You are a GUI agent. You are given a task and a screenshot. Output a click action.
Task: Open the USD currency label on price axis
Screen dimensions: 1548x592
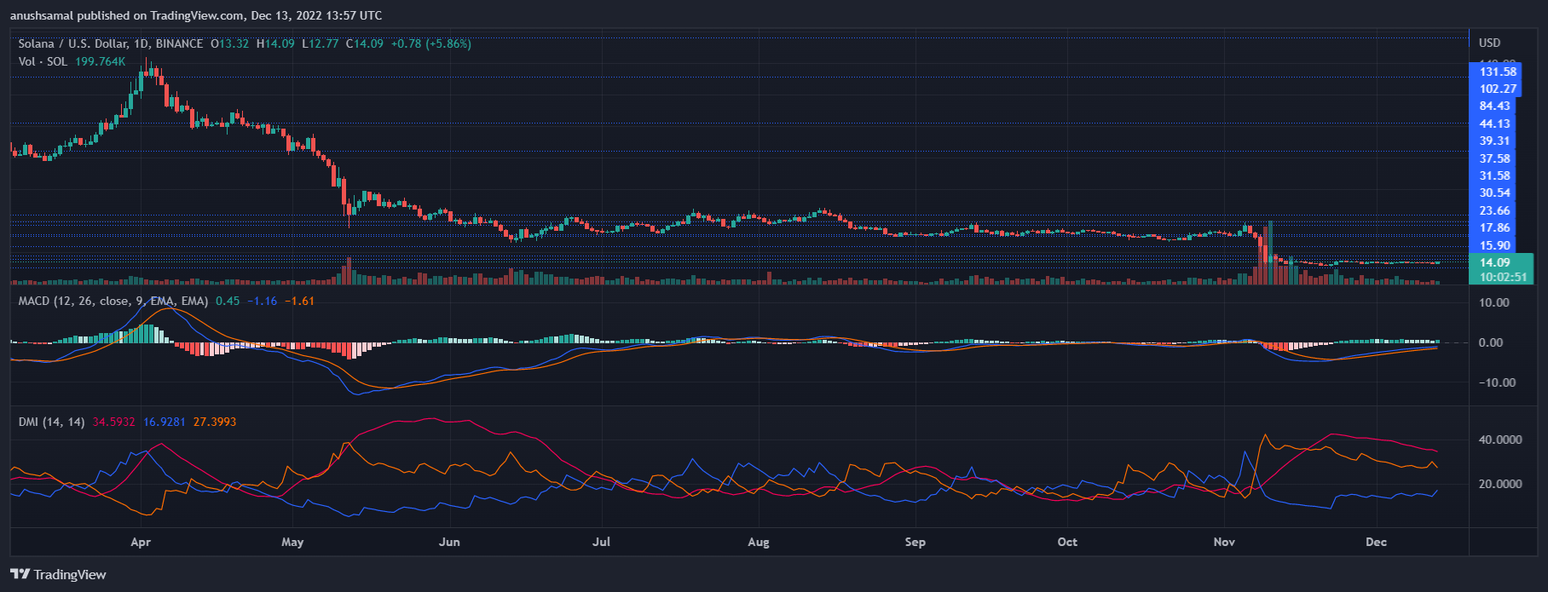[x=1489, y=43]
